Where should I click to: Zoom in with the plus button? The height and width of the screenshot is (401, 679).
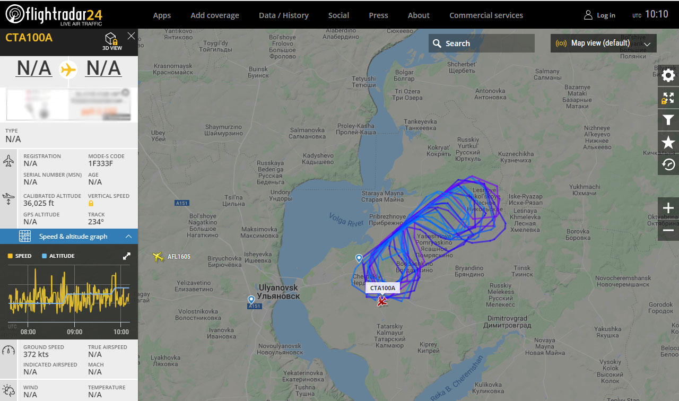coord(668,208)
